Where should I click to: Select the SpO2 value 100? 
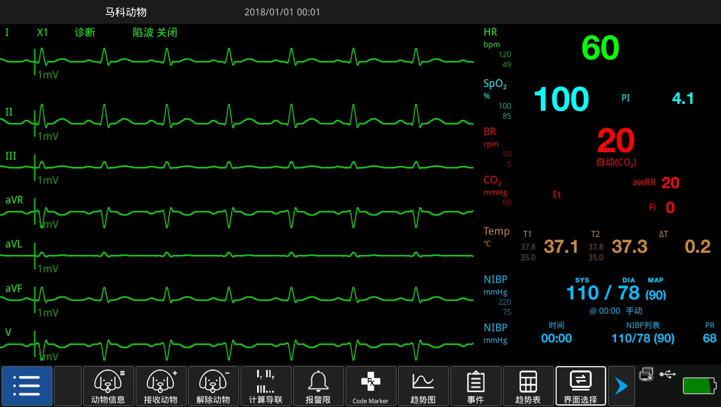click(x=561, y=99)
